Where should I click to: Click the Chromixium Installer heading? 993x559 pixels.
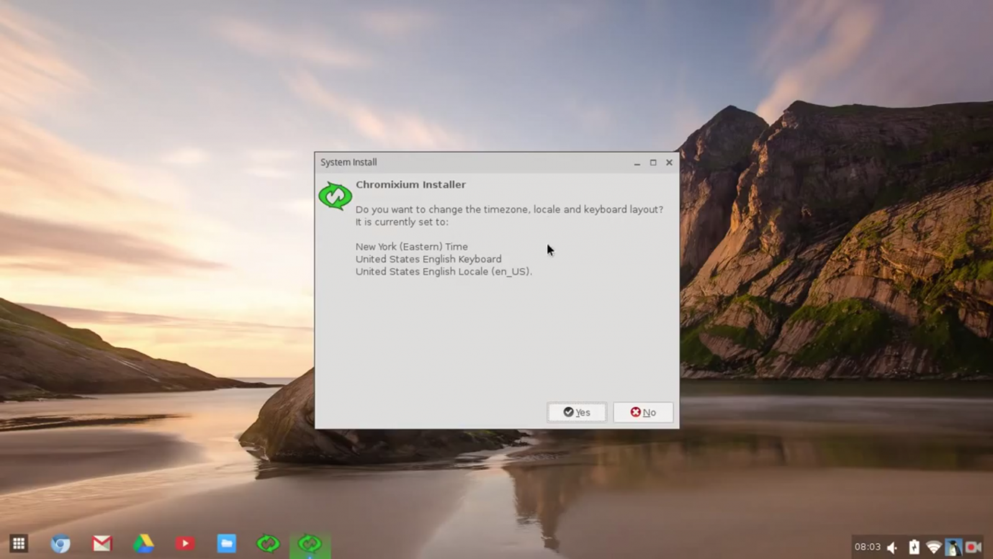pyautogui.click(x=411, y=184)
